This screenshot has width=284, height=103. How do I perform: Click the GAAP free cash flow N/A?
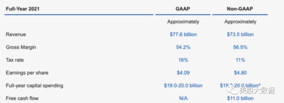(x=183, y=98)
